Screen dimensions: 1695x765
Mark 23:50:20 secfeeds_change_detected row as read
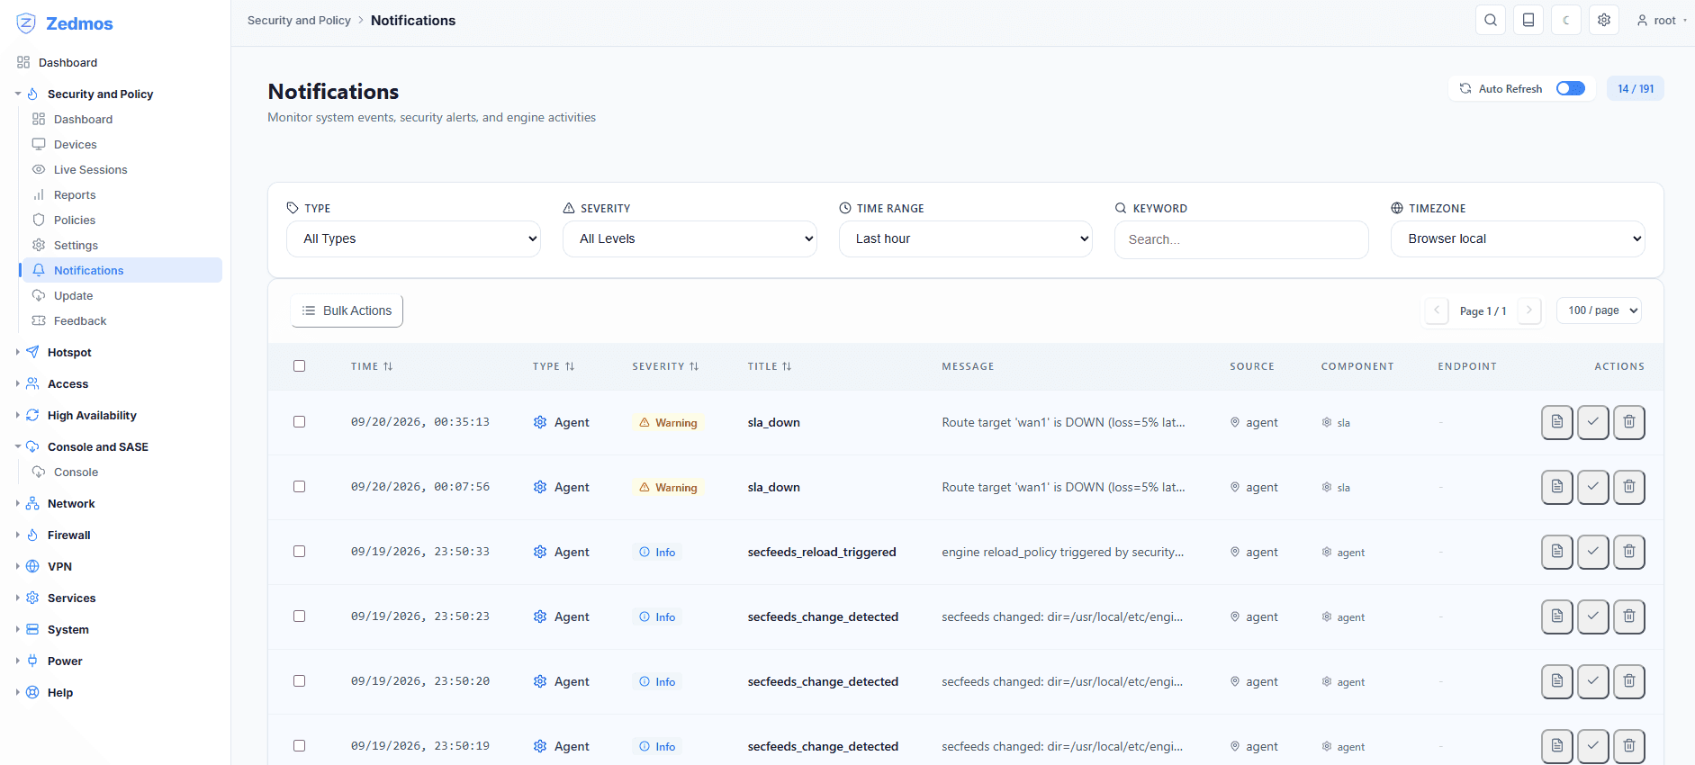pyautogui.click(x=1593, y=681)
